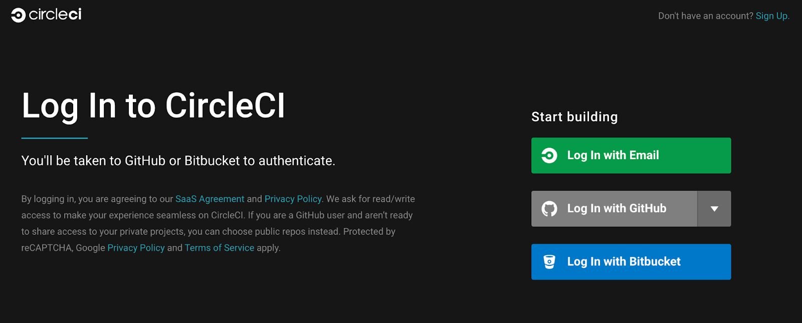This screenshot has height=323, width=802.
Task: Click the Start building heading
Action: click(x=574, y=117)
